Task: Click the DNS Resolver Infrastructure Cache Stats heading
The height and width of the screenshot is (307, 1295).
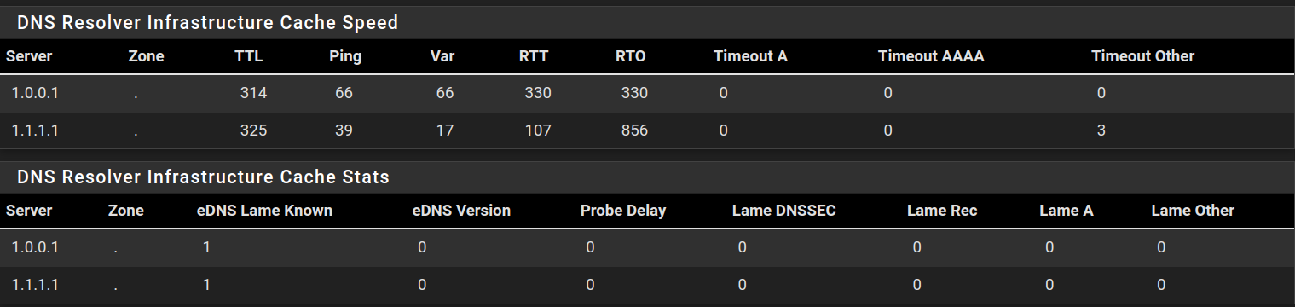Action: click(203, 177)
